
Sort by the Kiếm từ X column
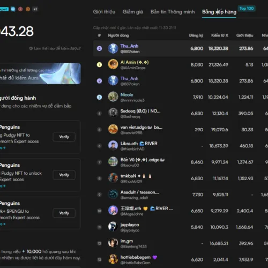[x=220, y=35]
